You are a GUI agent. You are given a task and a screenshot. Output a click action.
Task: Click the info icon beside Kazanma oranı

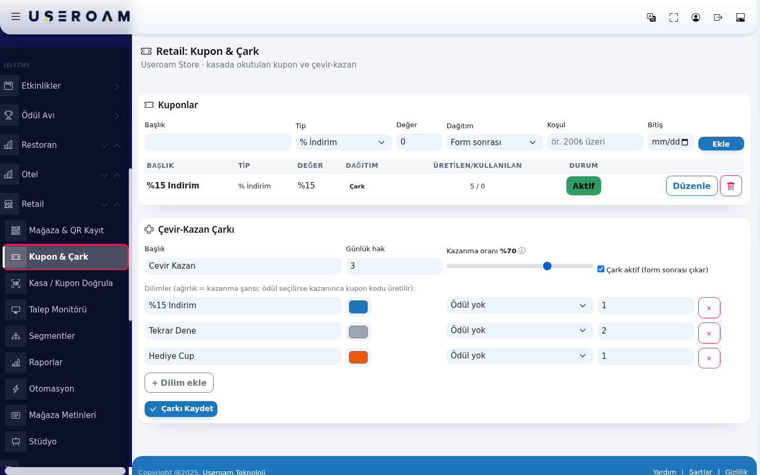(522, 251)
